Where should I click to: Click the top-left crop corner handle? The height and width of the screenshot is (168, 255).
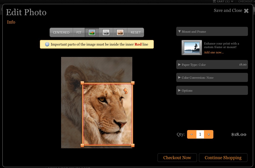tap(82, 83)
